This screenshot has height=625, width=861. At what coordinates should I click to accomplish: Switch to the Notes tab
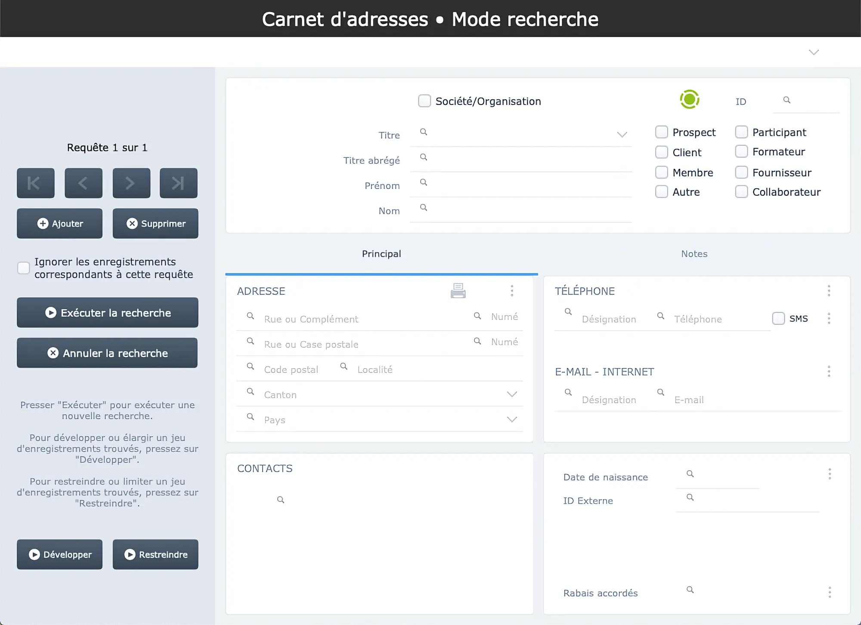(x=694, y=254)
